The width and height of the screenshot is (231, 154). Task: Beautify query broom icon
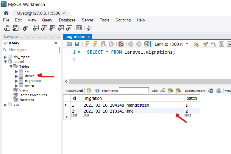pyautogui.click(x=205, y=44)
